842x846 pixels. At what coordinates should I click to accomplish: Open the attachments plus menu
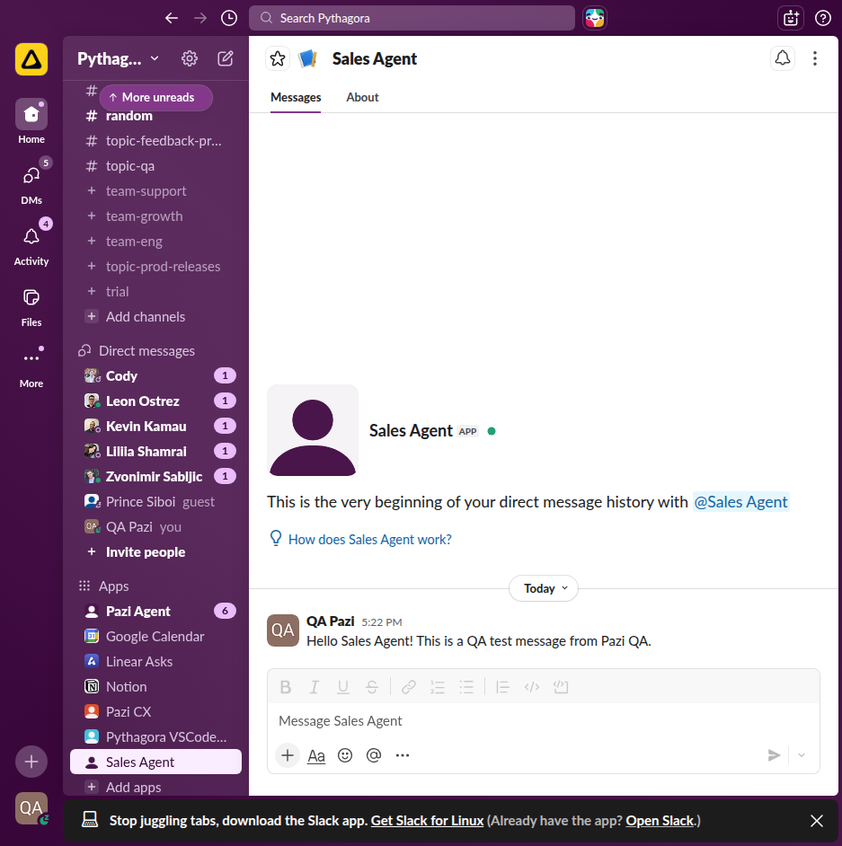point(287,755)
